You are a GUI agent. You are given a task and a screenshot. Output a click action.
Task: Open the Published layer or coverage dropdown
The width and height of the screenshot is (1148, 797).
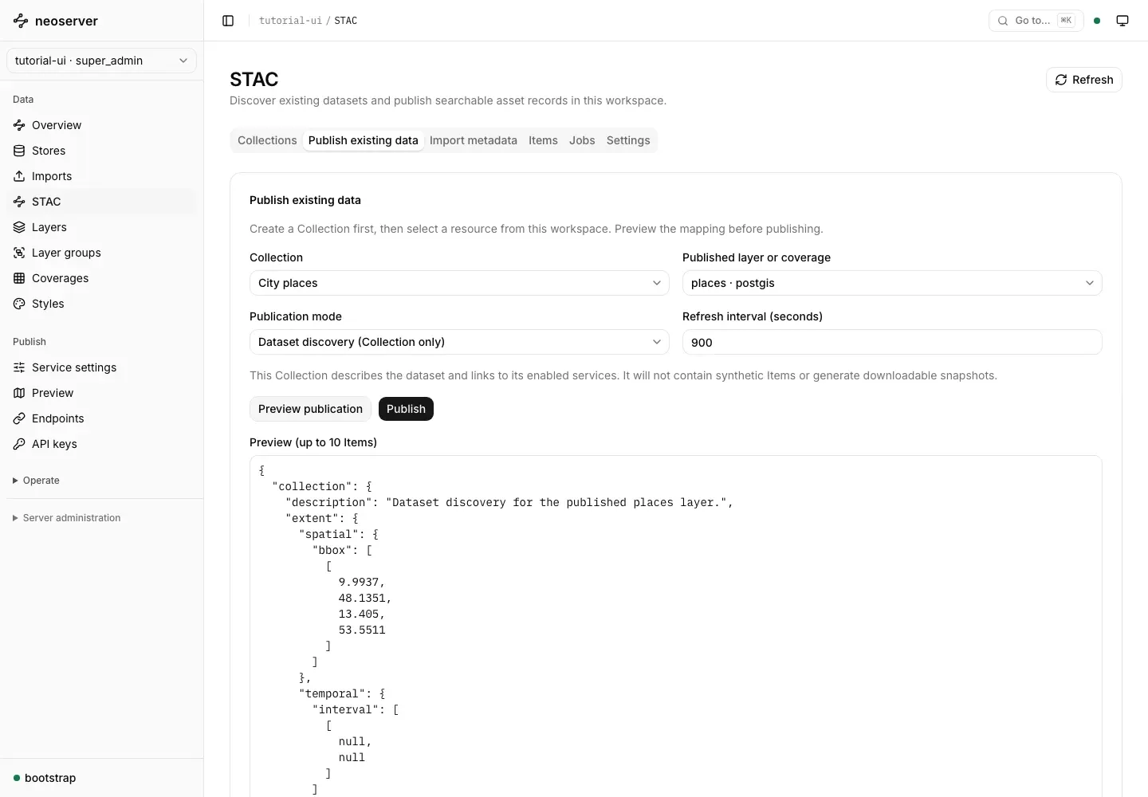click(892, 283)
